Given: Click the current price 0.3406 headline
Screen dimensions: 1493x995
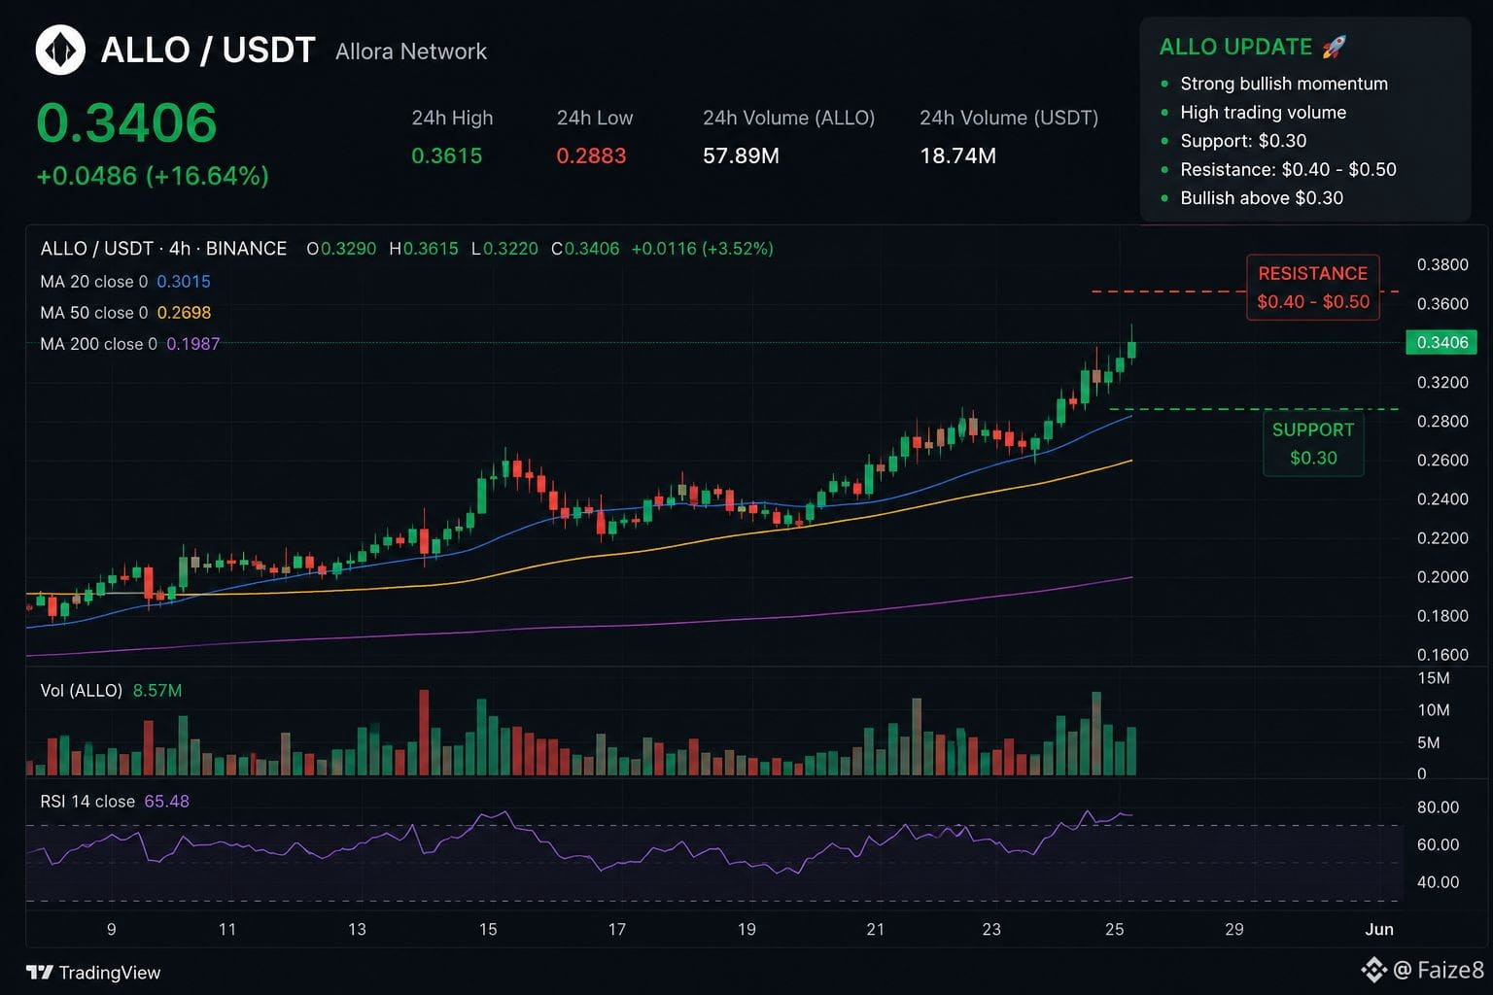Looking at the screenshot, I should tap(126, 122).
